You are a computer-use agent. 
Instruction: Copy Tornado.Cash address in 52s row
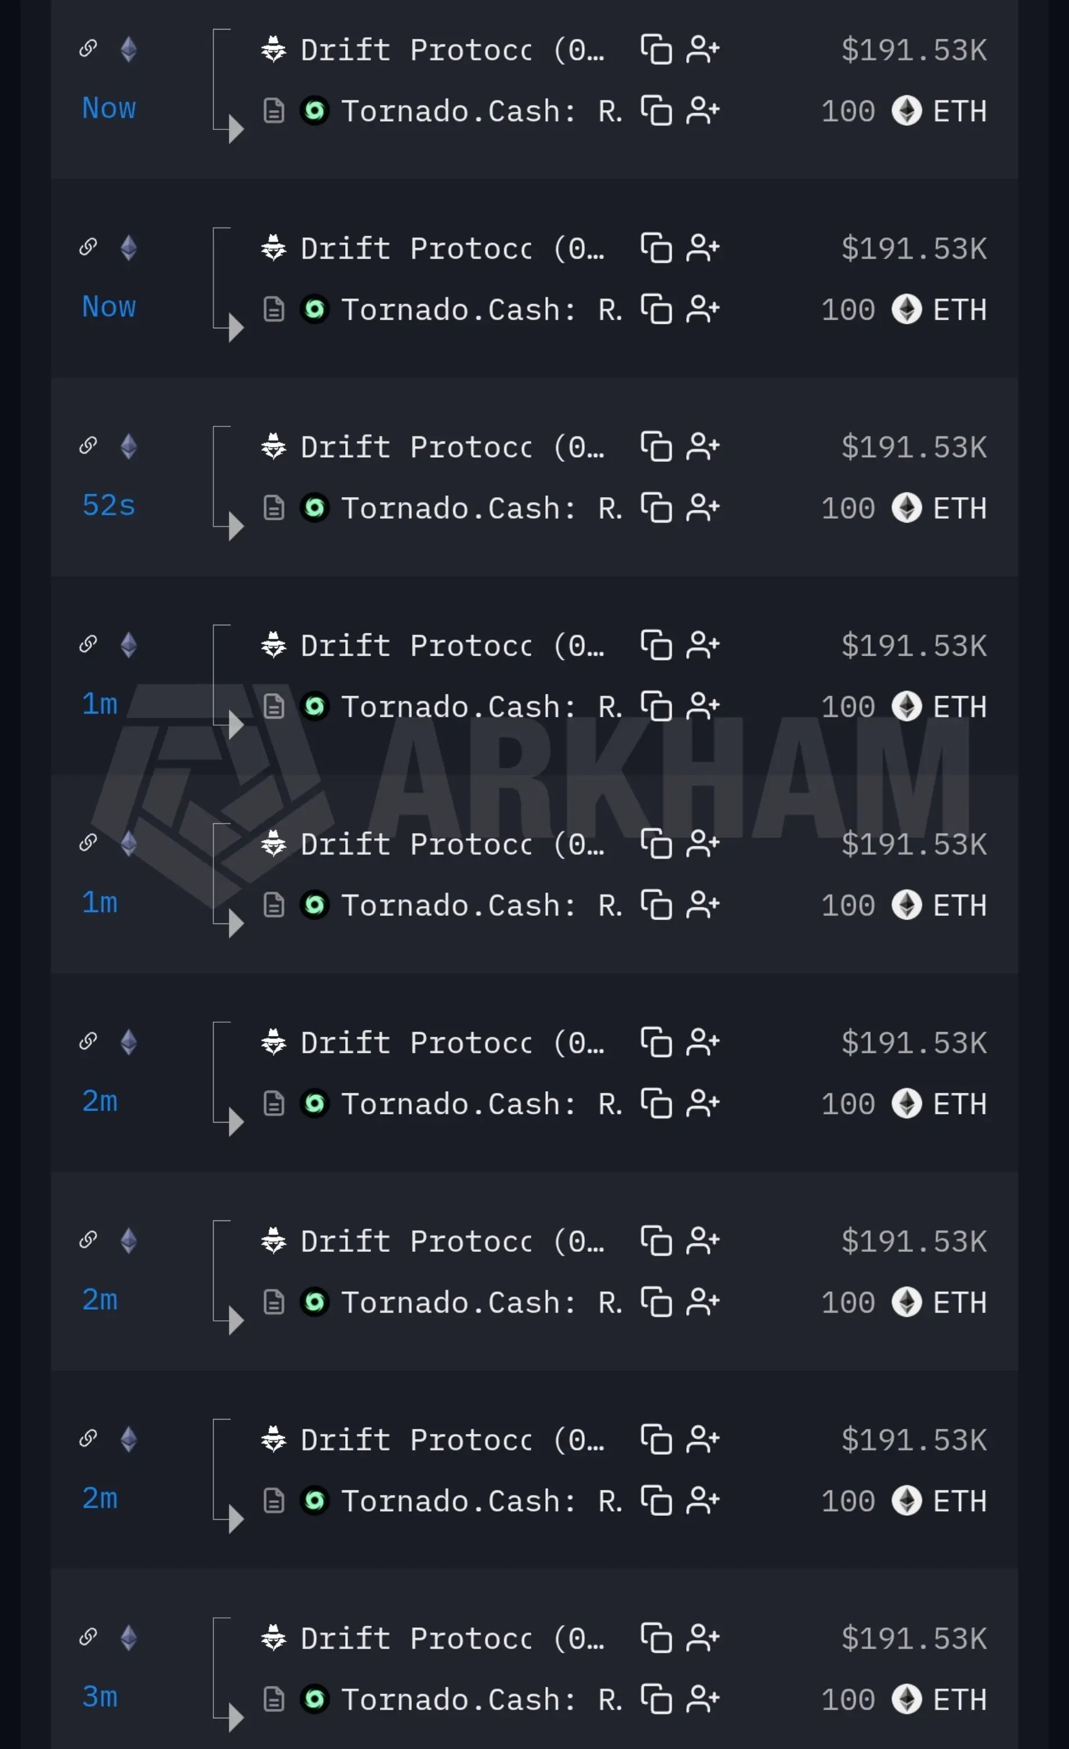[656, 508]
